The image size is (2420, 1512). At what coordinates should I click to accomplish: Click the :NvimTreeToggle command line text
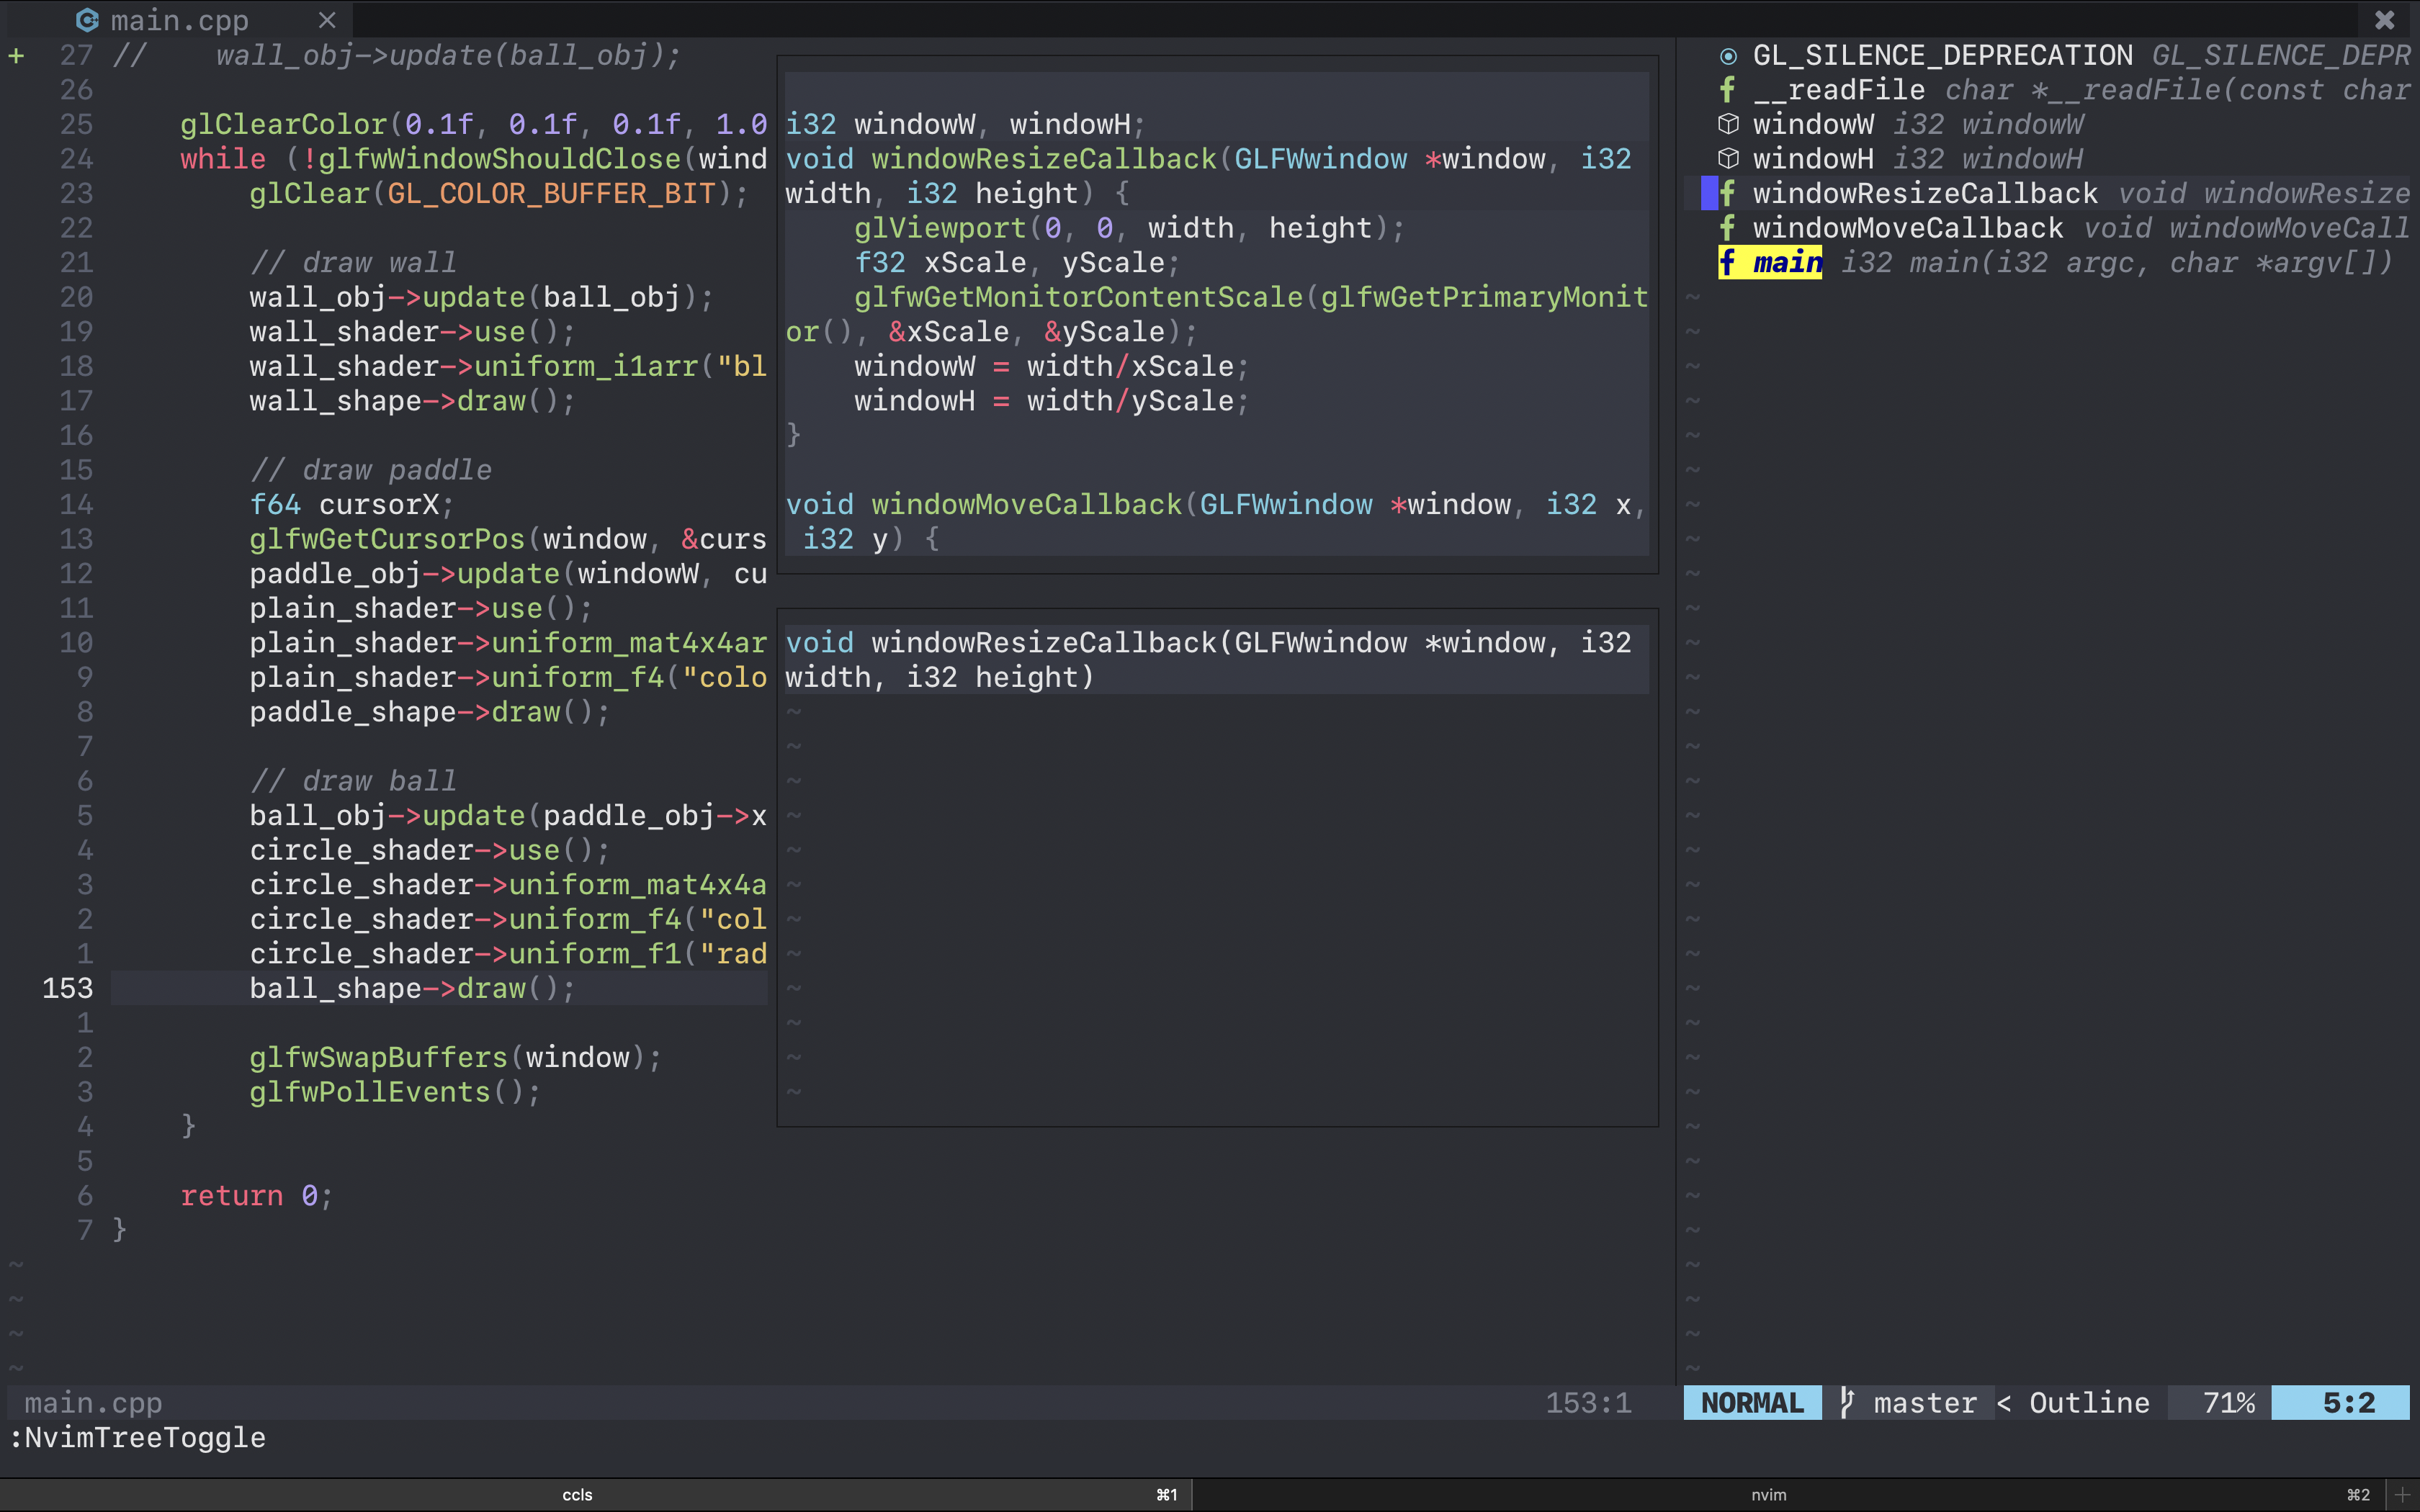pos(137,1437)
